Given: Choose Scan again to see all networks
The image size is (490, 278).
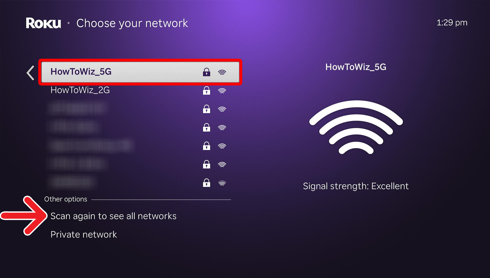Looking at the screenshot, I should pyautogui.click(x=113, y=216).
